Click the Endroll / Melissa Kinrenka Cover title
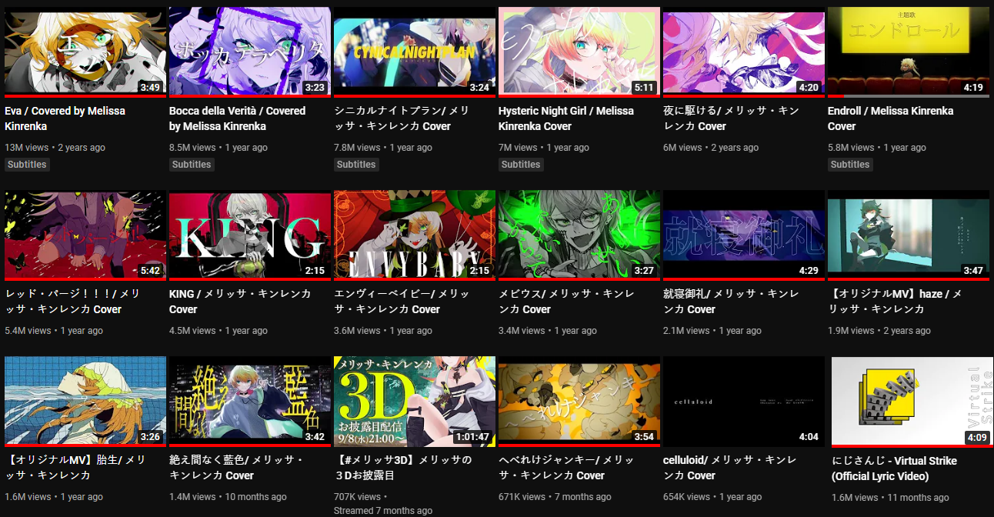Image resolution: width=994 pixels, height=517 pixels. [x=890, y=118]
